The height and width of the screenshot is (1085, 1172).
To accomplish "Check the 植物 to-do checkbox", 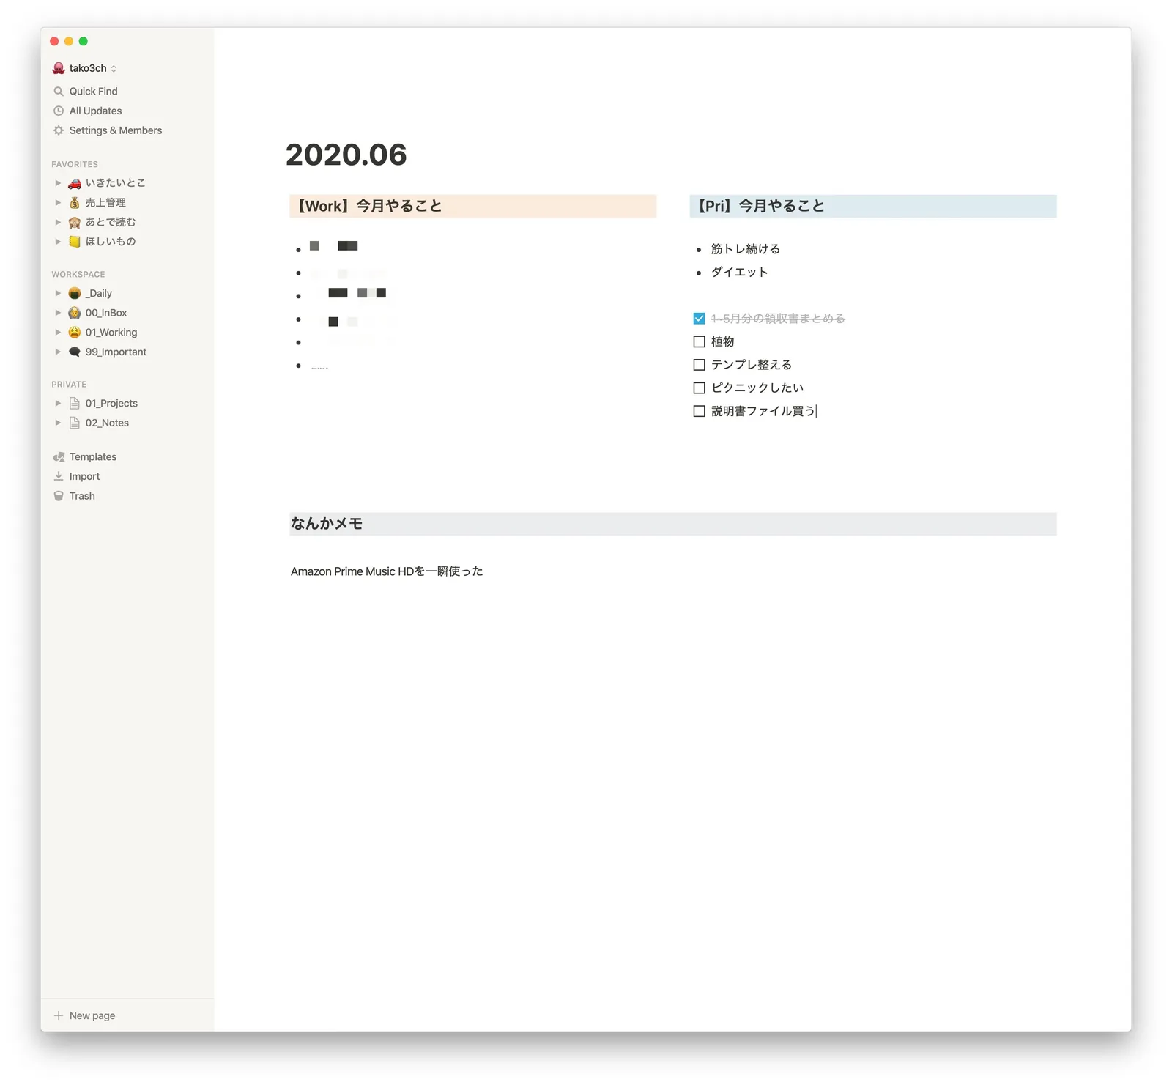I will tap(699, 342).
